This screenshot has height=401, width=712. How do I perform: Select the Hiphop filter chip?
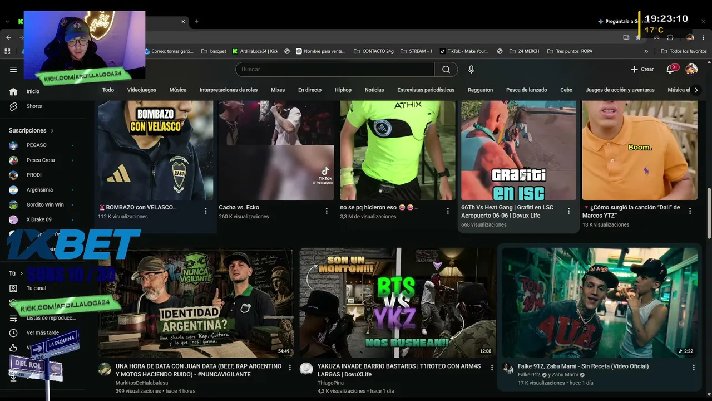343,90
